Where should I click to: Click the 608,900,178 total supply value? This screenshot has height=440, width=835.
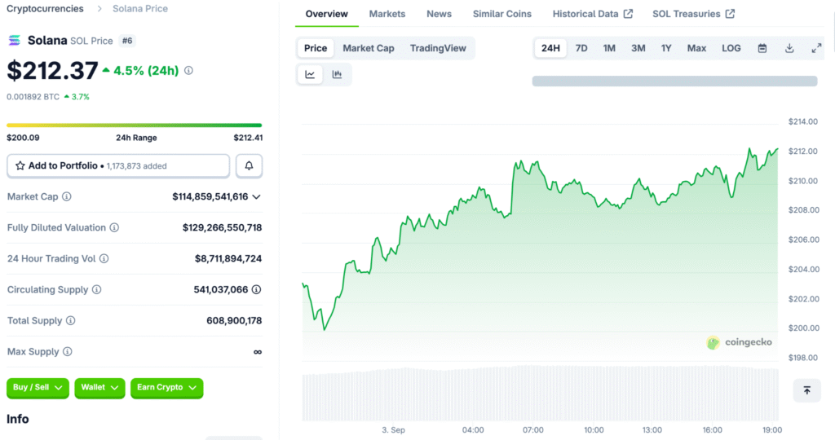point(234,320)
